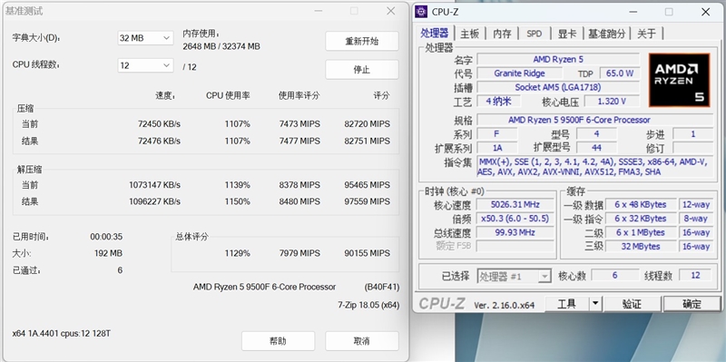Click the L3 cache 32 MBytes value

click(x=641, y=246)
